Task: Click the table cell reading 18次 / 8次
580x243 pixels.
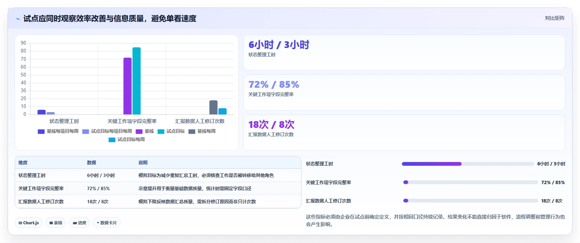Action: (98, 202)
